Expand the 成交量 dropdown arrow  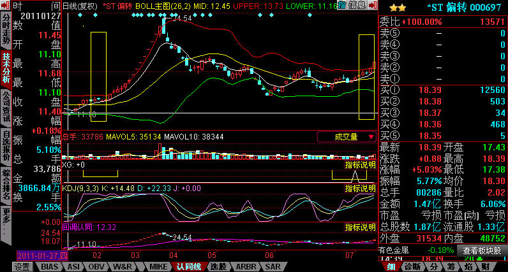click(371, 137)
